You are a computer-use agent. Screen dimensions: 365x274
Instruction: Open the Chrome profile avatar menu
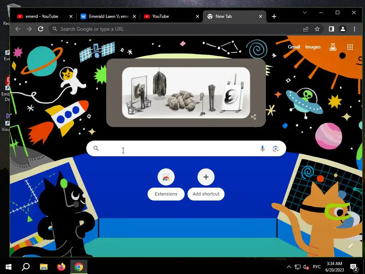(x=343, y=29)
